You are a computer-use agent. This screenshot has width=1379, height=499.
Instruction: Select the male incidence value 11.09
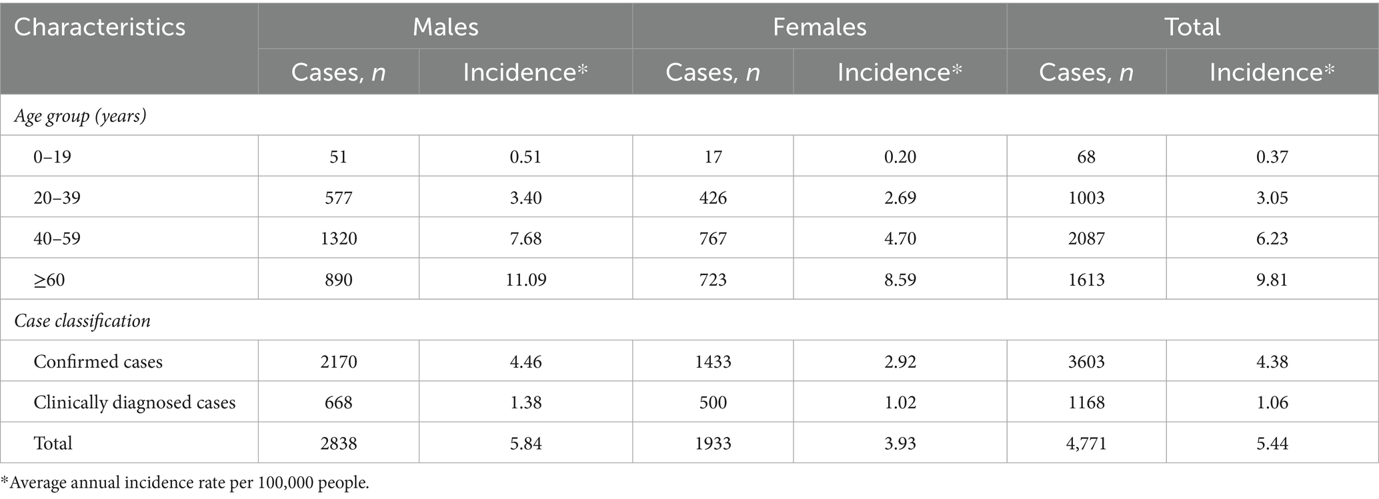pos(525,279)
